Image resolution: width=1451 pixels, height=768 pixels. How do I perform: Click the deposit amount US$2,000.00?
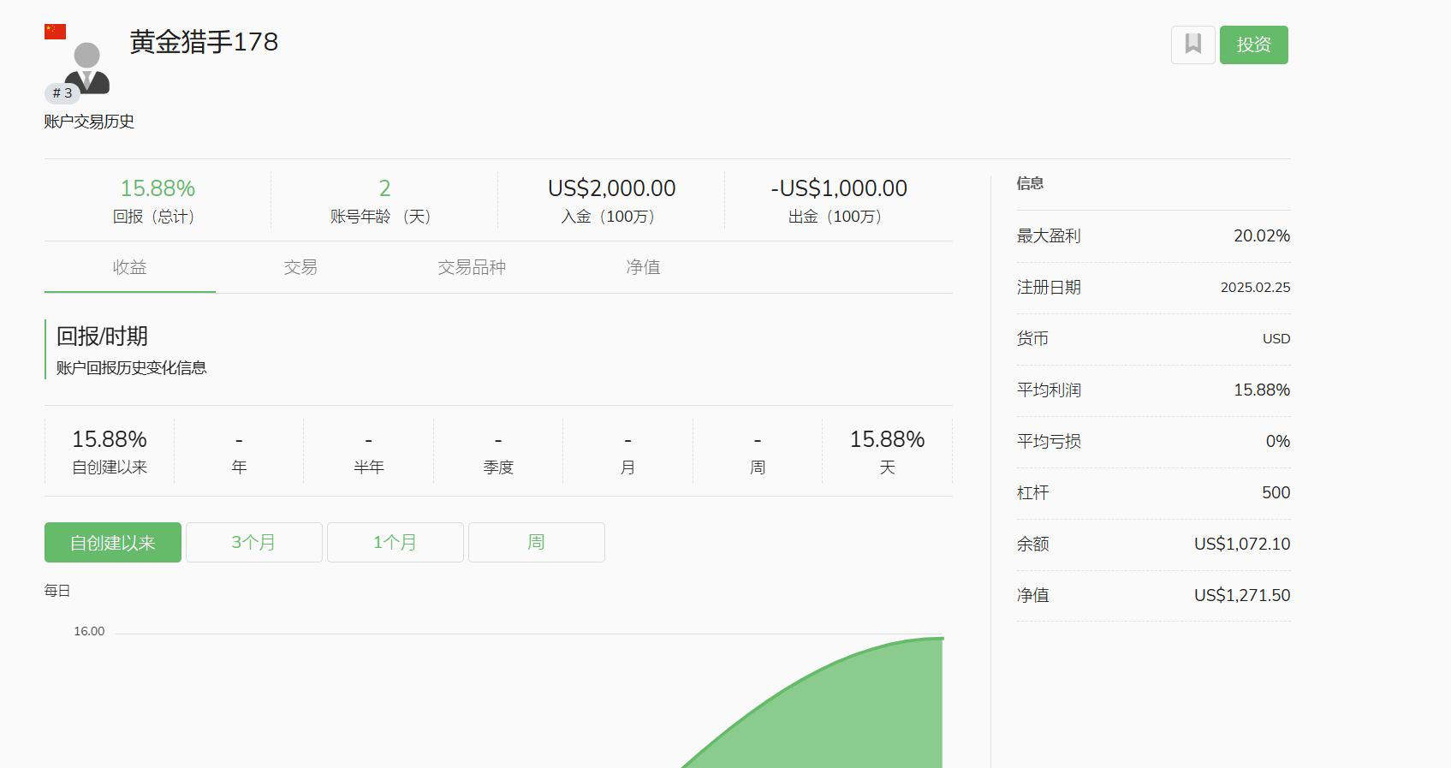(x=612, y=188)
